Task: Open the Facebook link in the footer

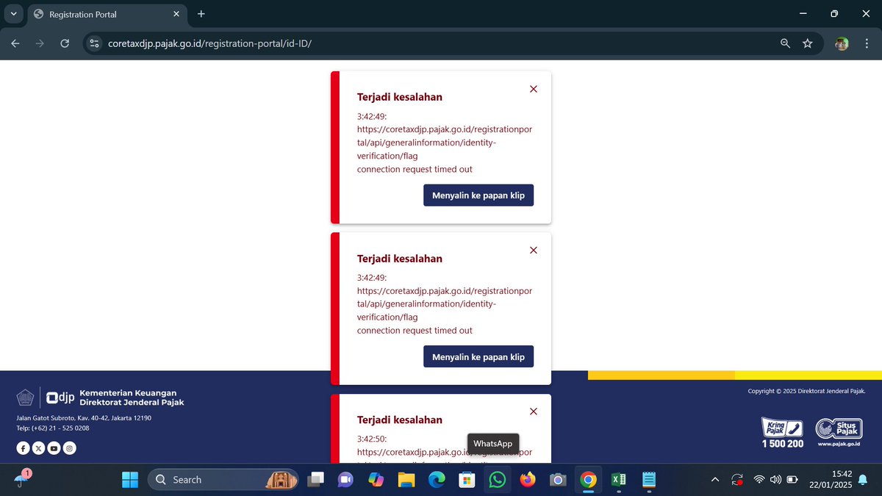Action: coord(24,448)
